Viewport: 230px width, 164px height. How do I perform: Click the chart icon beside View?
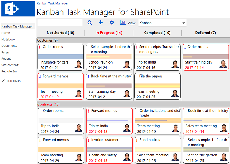[x=123, y=23]
